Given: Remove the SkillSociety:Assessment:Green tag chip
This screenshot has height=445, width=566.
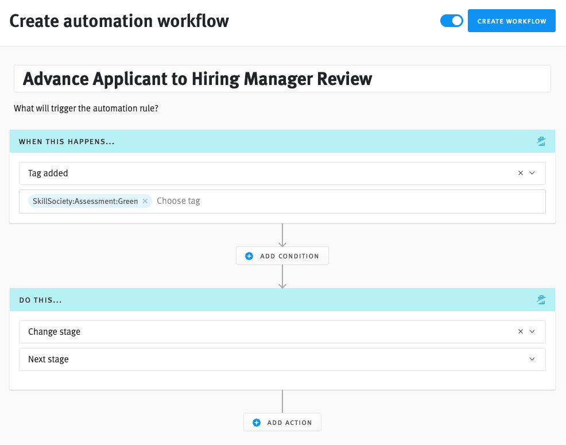Looking at the screenshot, I should [x=144, y=201].
